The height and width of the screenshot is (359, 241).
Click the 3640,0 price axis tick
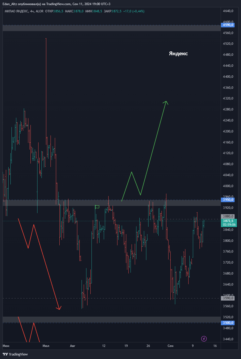pos(228,284)
